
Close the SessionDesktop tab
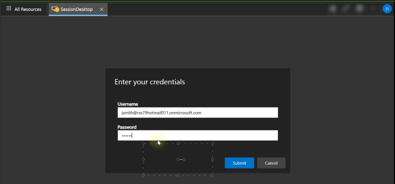pyautogui.click(x=101, y=9)
